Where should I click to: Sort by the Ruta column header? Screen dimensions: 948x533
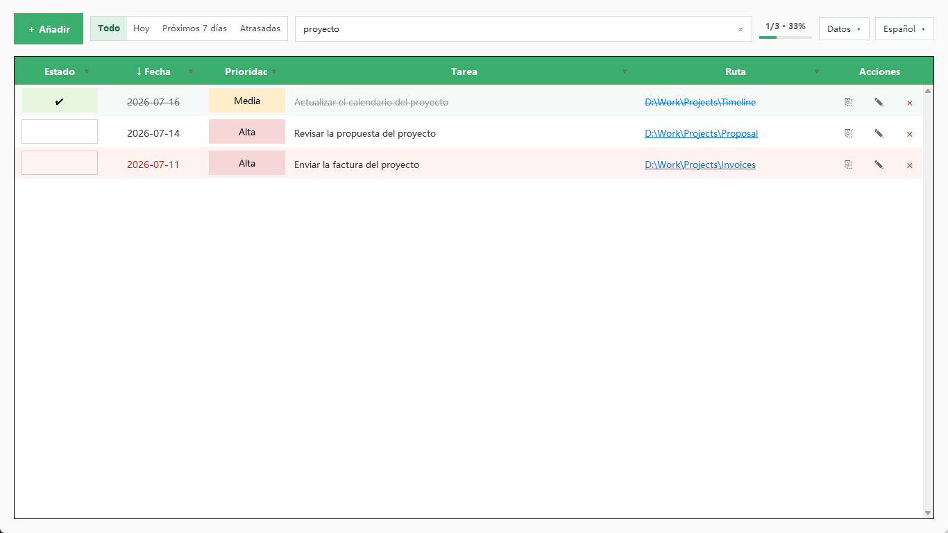(736, 71)
